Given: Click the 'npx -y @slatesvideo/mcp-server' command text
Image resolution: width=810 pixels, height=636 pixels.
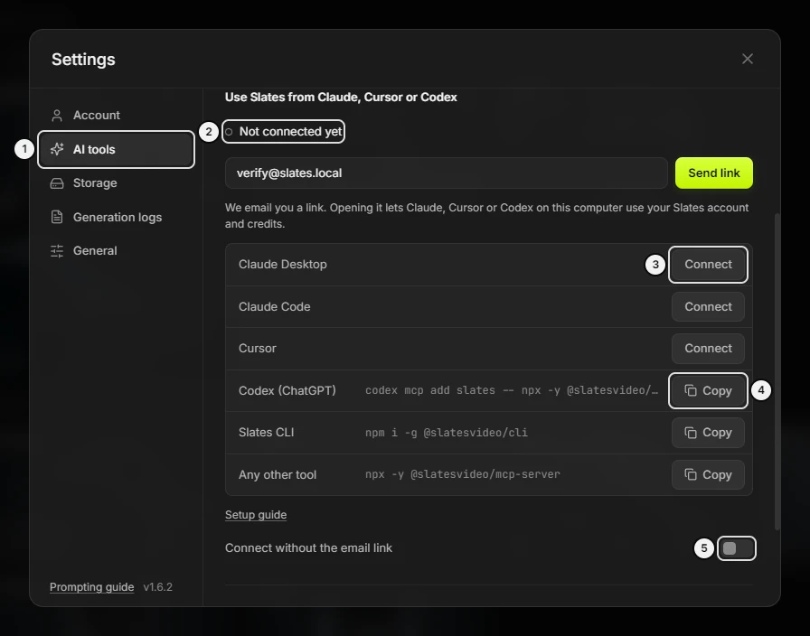Looking at the screenshot, I should pos(462,474).
